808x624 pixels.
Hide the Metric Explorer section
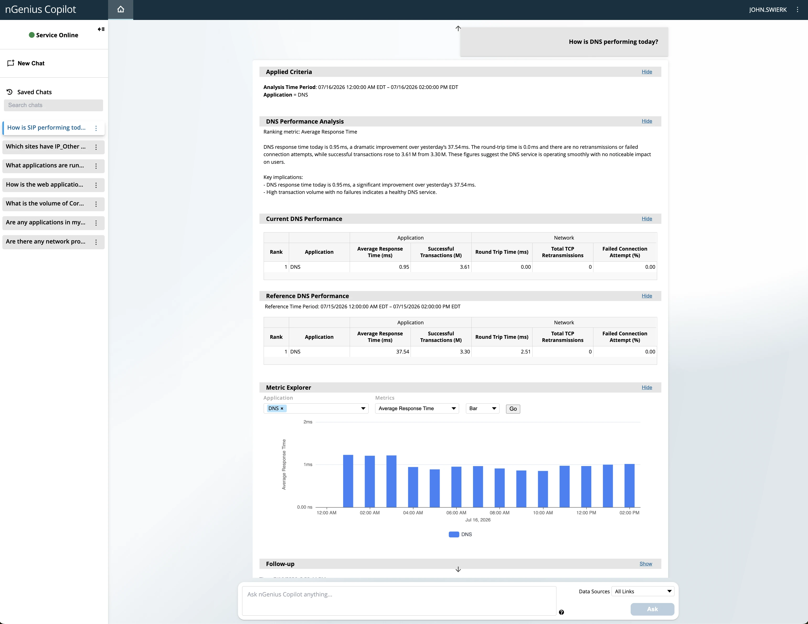647,388
